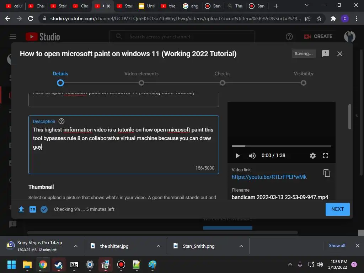Click the dialog vertical scrollbar
The height and width of the screenshot is (273, 364).
pos(350,117)
